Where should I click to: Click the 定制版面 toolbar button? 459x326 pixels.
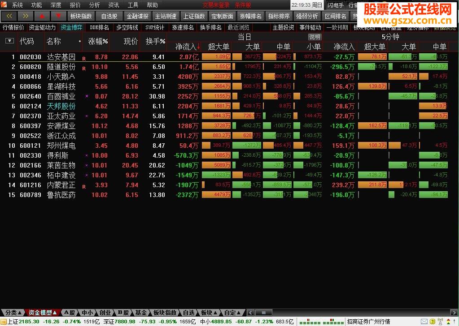click(x=222, y=16)
